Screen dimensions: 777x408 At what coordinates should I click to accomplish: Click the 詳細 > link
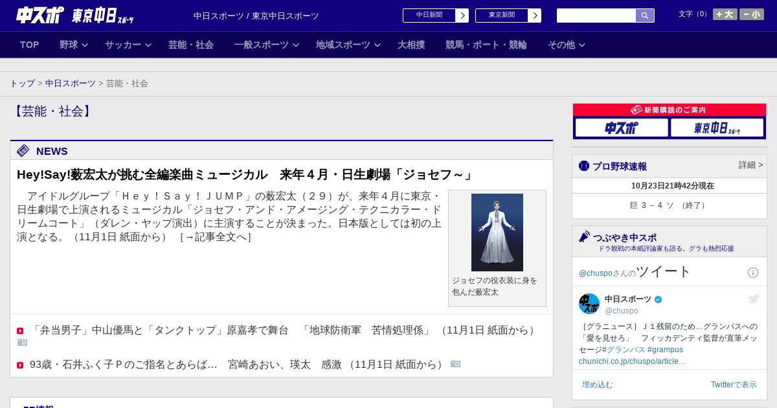(x=750, y=165)
